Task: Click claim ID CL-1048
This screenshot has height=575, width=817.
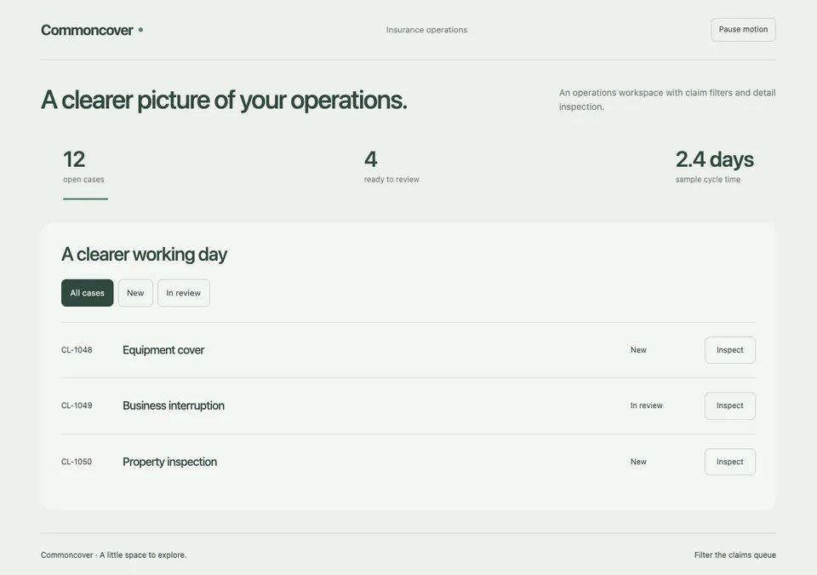Action: click(x=77, y=350)
